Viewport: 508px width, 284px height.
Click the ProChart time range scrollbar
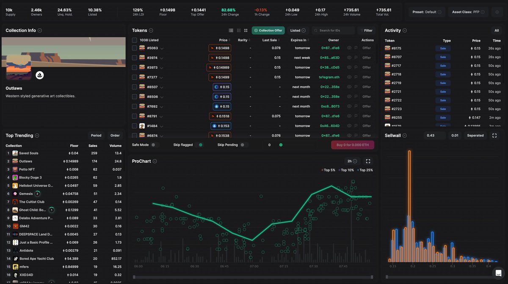click(x=253, y=277)
